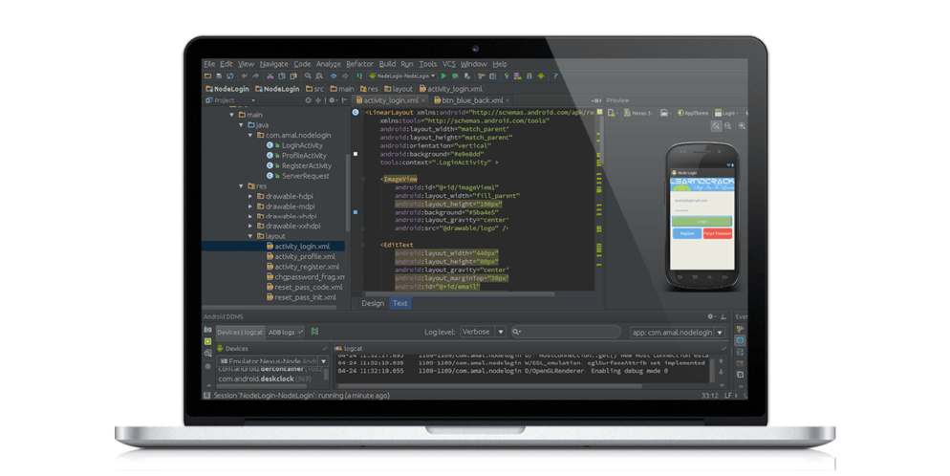
Task: Open the Android DDMS settings gear
Action: [710, 316]
